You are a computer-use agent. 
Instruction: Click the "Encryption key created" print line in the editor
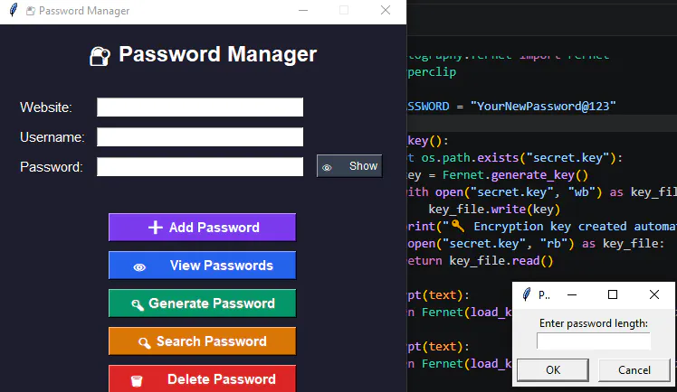coord(542,227)
